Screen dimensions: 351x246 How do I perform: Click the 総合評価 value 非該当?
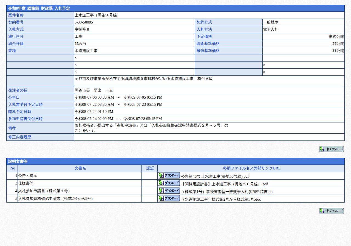tap(80, 44)
